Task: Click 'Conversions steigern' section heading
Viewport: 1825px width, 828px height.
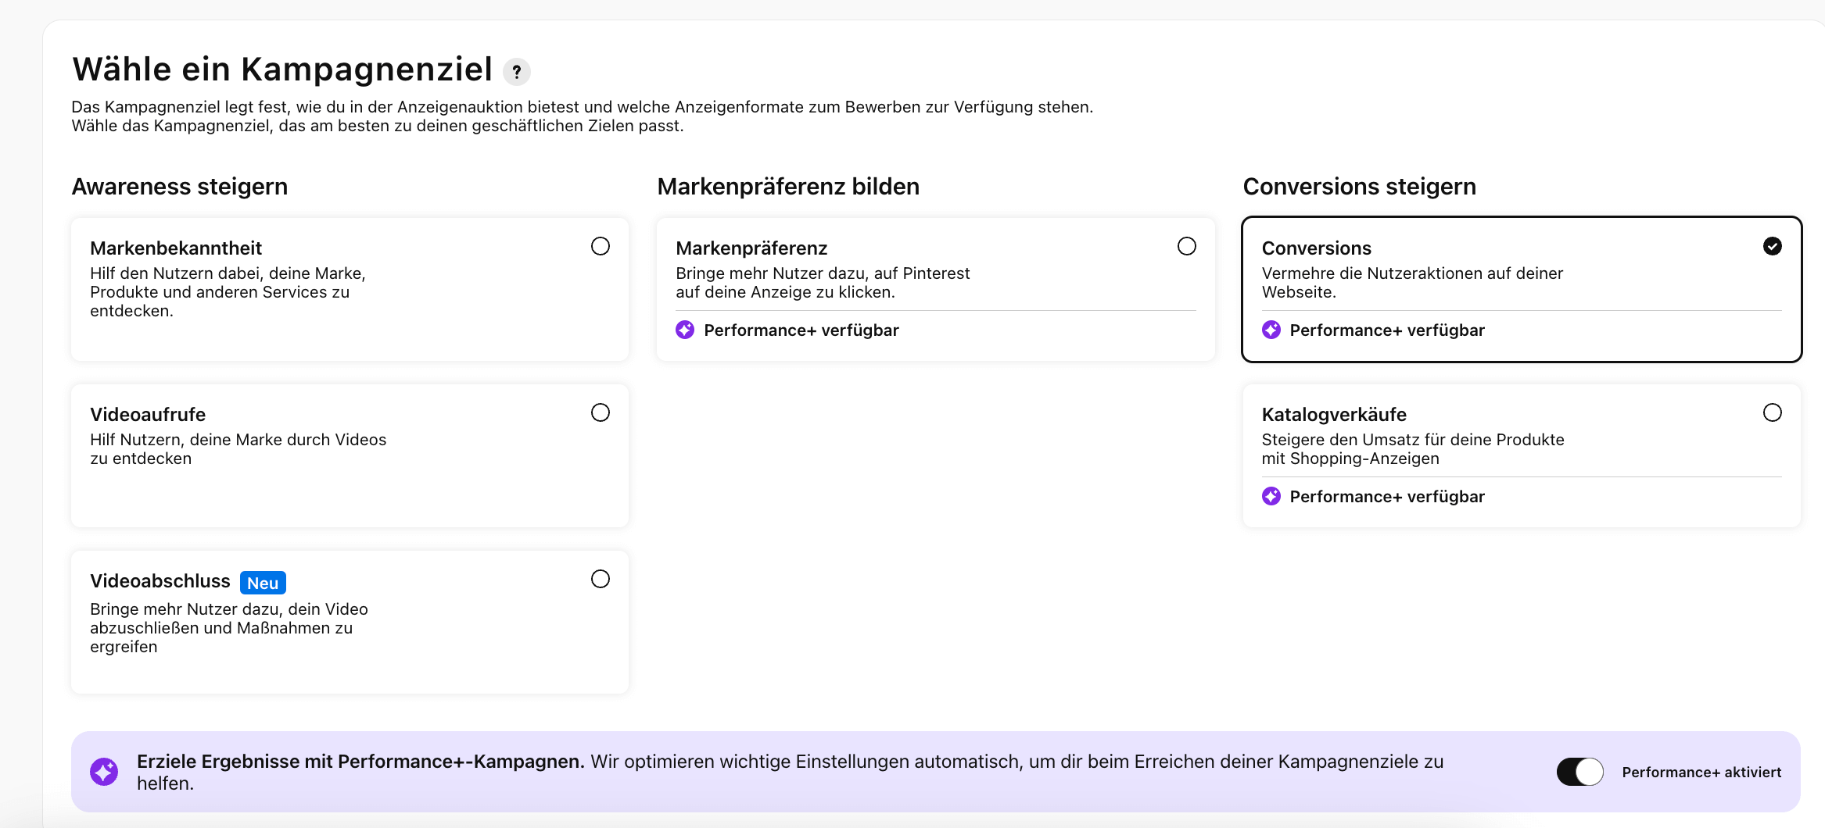Action: (x=1360, y=187)
